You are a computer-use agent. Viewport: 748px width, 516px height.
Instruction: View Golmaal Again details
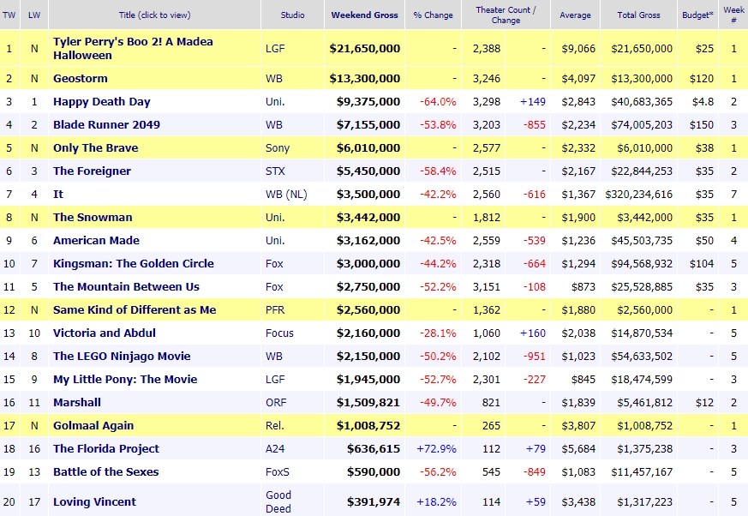coord(93,426)
